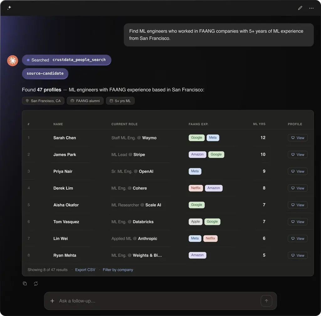Click ML Lead @ Stripe role
This screenshot has width=321, height=316.
tap(128, 155)
